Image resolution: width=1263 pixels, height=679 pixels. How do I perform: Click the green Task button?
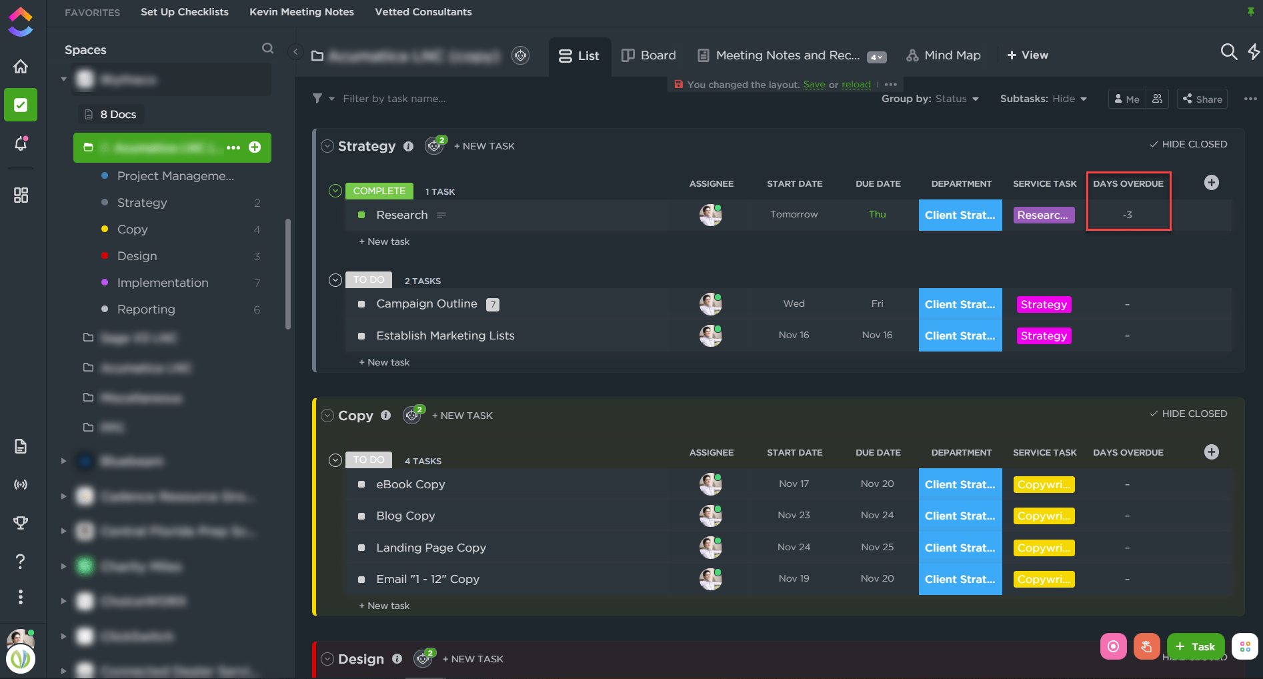click(x=1195, y=646)
